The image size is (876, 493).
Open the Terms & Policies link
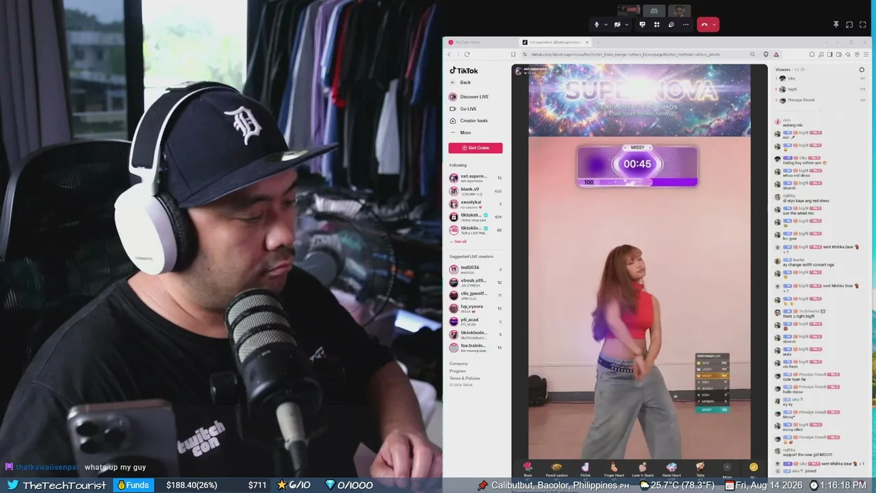(465, 378)
